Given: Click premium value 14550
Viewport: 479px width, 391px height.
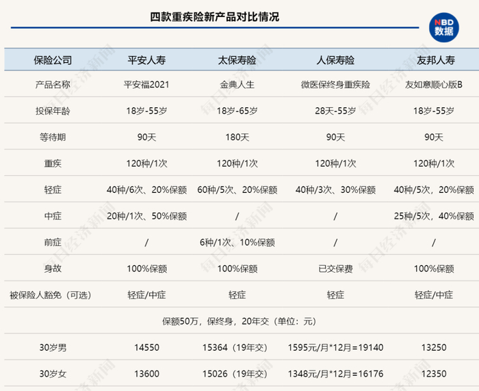Looking at the screenshot, I should click(146, 348).
